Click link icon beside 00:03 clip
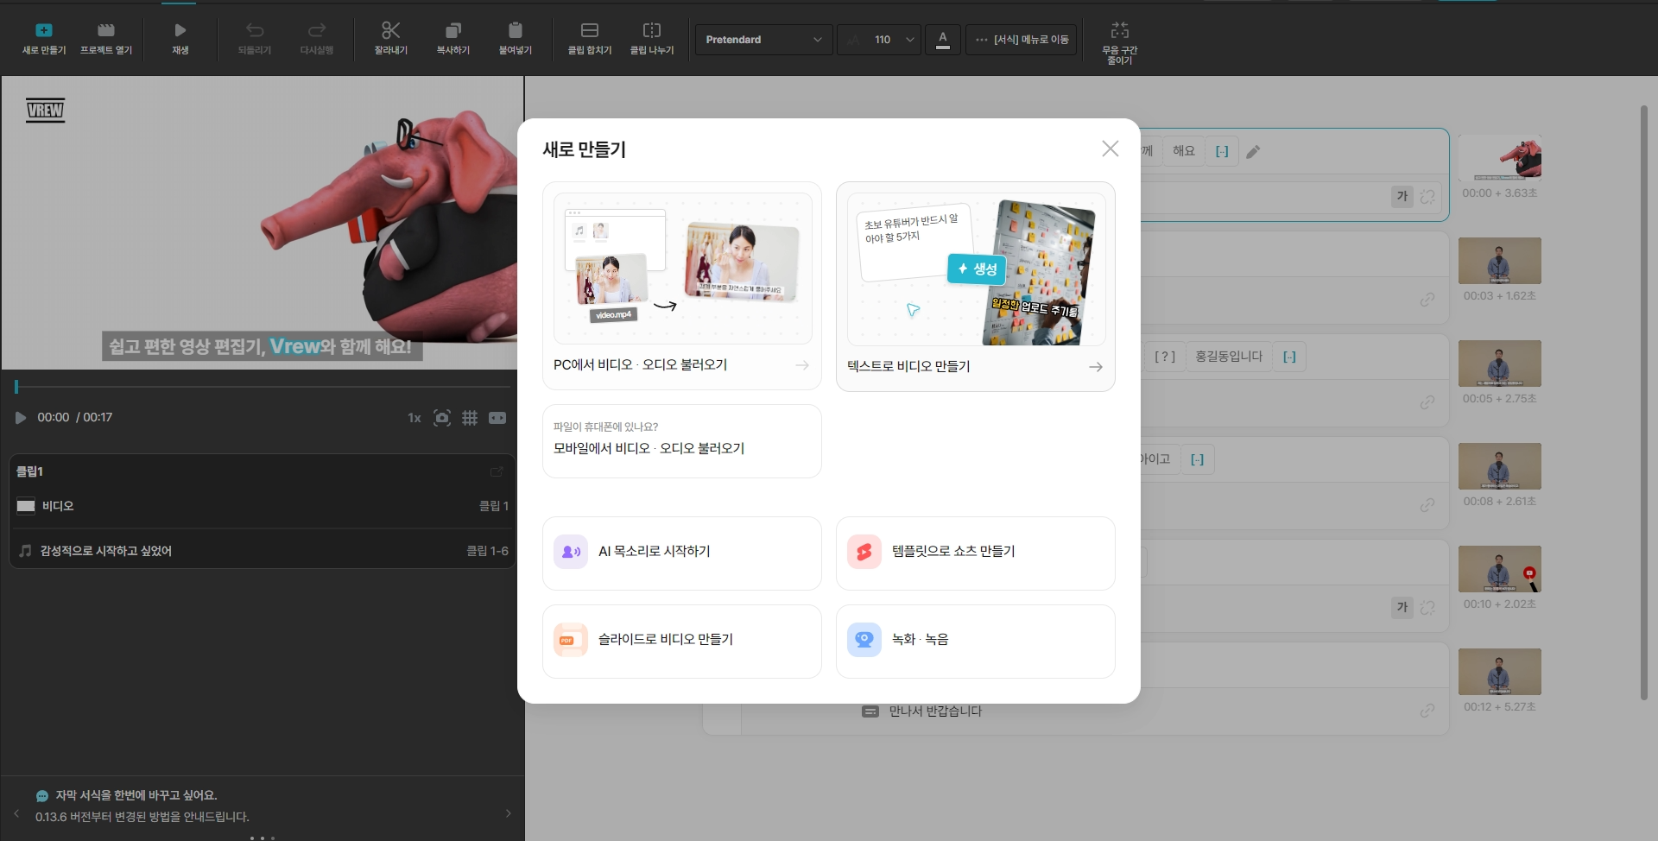Screen dimensions: 1658x841 click(x=1427, y=300)
